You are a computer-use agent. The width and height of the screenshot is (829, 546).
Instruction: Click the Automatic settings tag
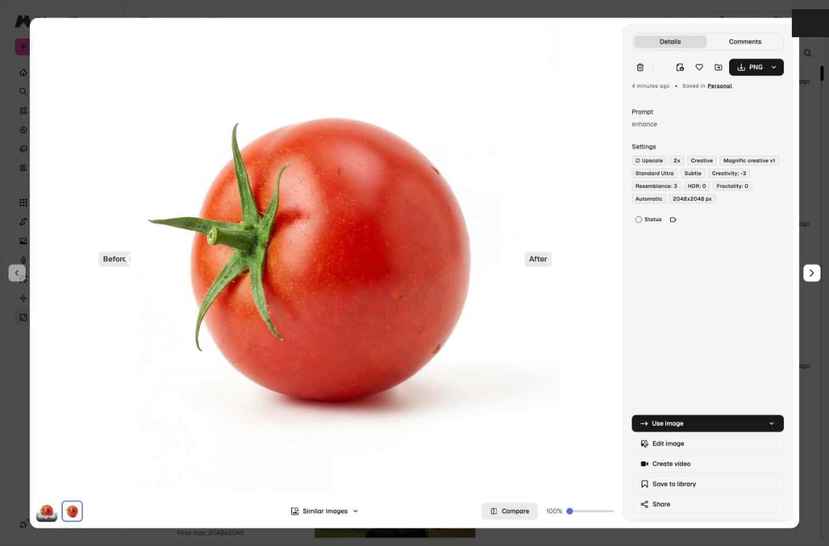pos(649,199)
